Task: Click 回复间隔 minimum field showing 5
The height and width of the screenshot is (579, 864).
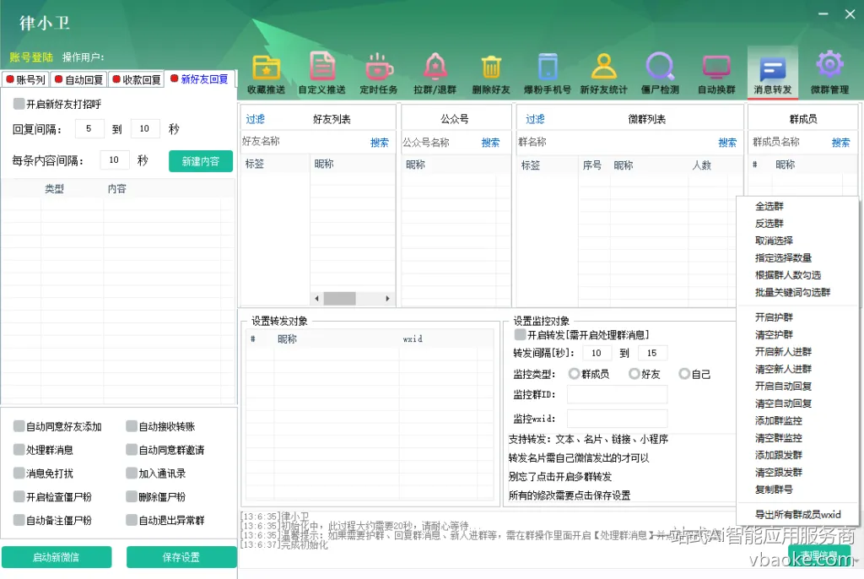Action: tap(89, 128)
